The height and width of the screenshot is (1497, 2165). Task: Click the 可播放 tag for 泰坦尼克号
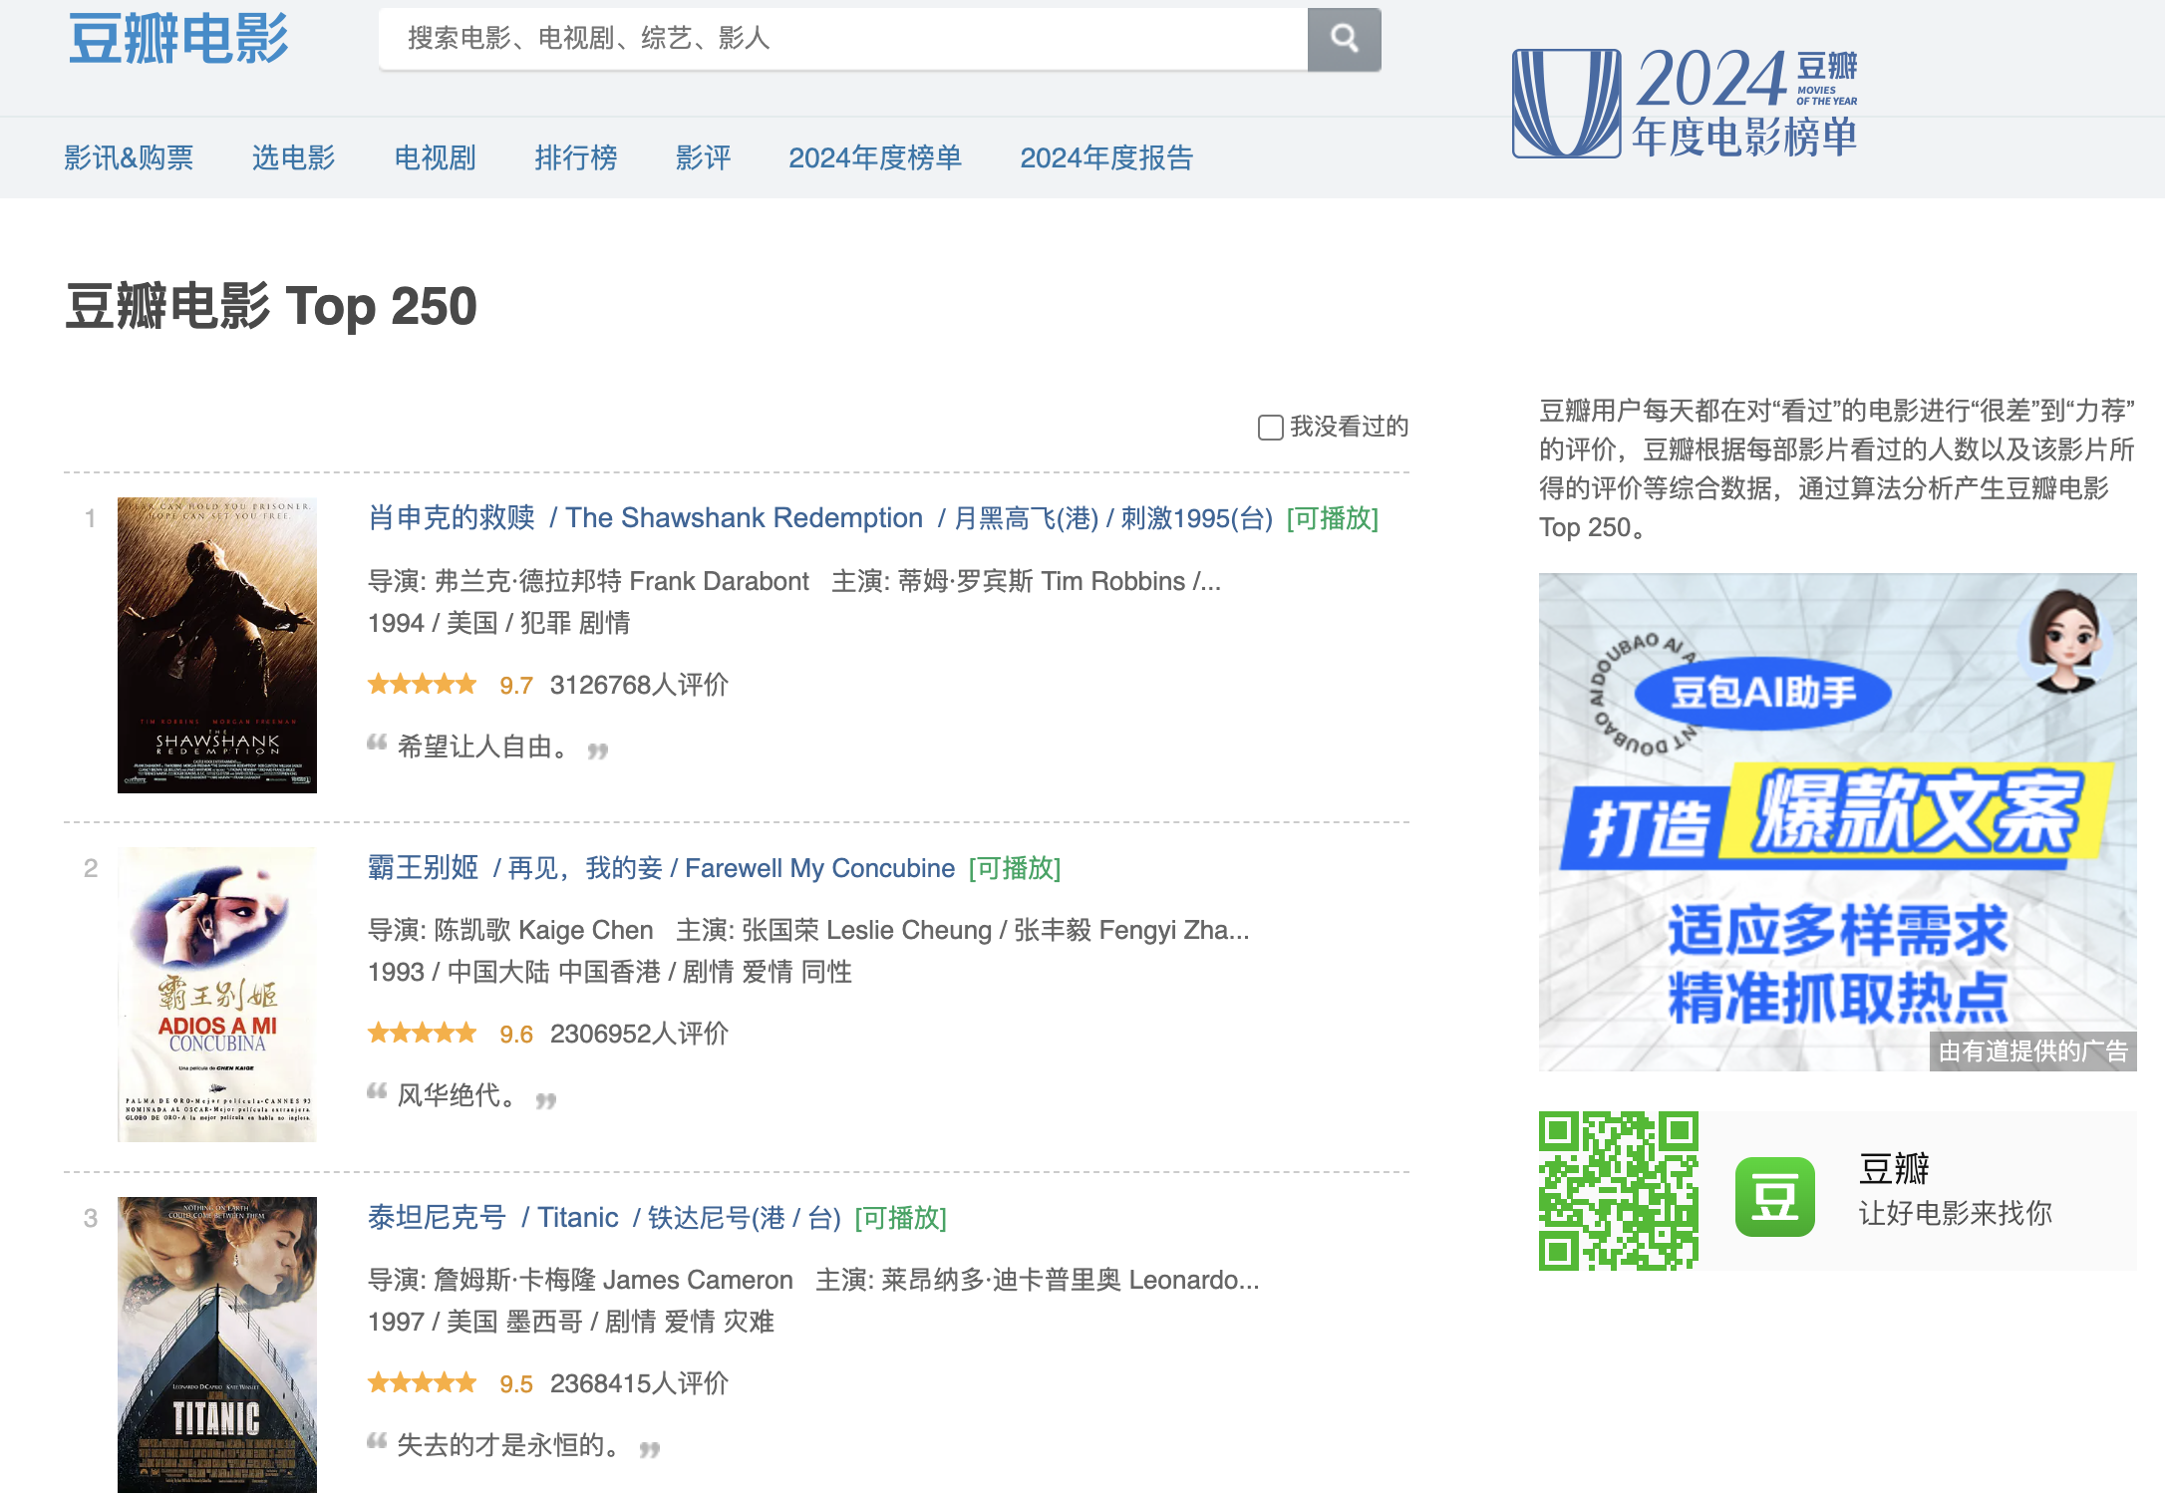point(900,1218)
